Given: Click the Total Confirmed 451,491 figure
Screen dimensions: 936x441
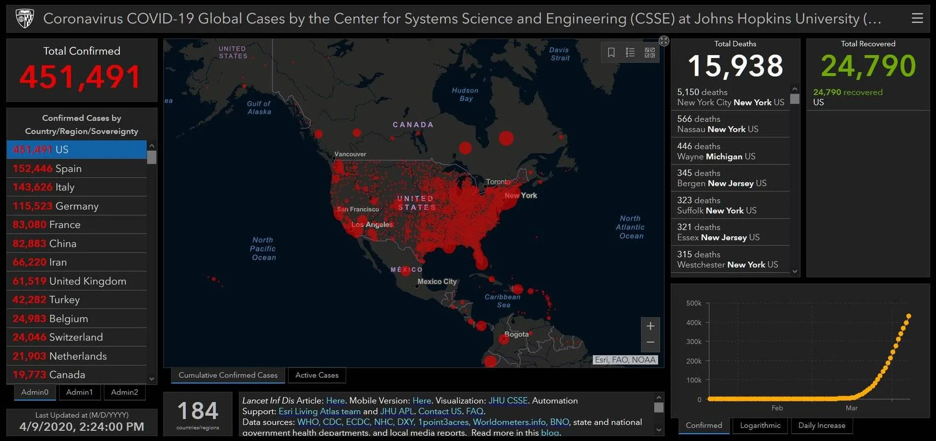Looking at the screenshot, I should pyautogui.click(x=81, y=77).
